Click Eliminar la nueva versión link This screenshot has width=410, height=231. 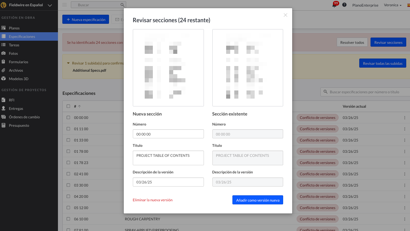(x=153, y=200)
